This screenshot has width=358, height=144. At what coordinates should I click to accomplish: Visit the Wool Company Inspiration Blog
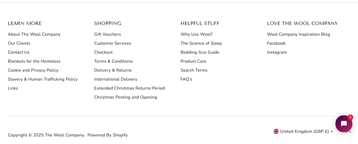[298, 34]
